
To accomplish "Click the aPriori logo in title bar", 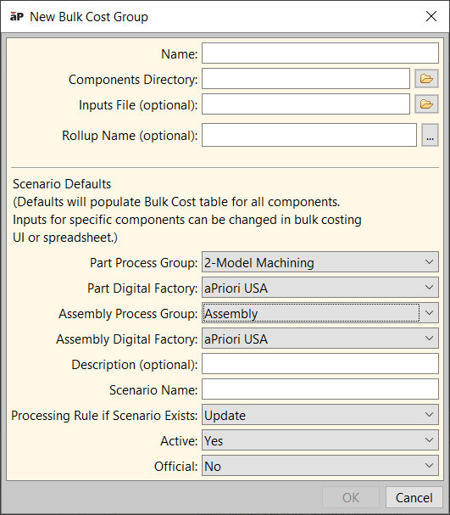I will [17, 16].
